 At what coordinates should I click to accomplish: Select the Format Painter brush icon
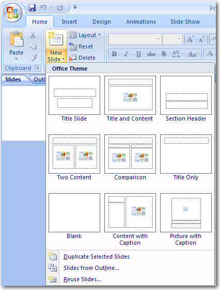point(34,58)
